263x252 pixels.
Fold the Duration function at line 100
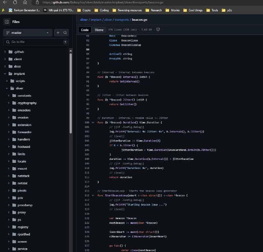tap(93, 123)
